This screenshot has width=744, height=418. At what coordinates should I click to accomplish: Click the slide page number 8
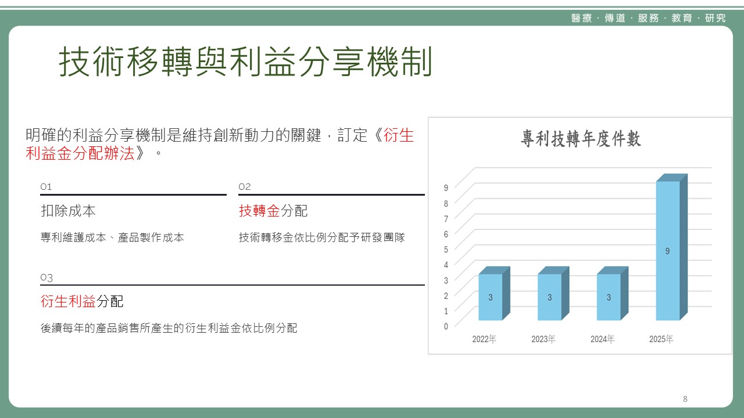pyautogui.click(x=685, y=399)
